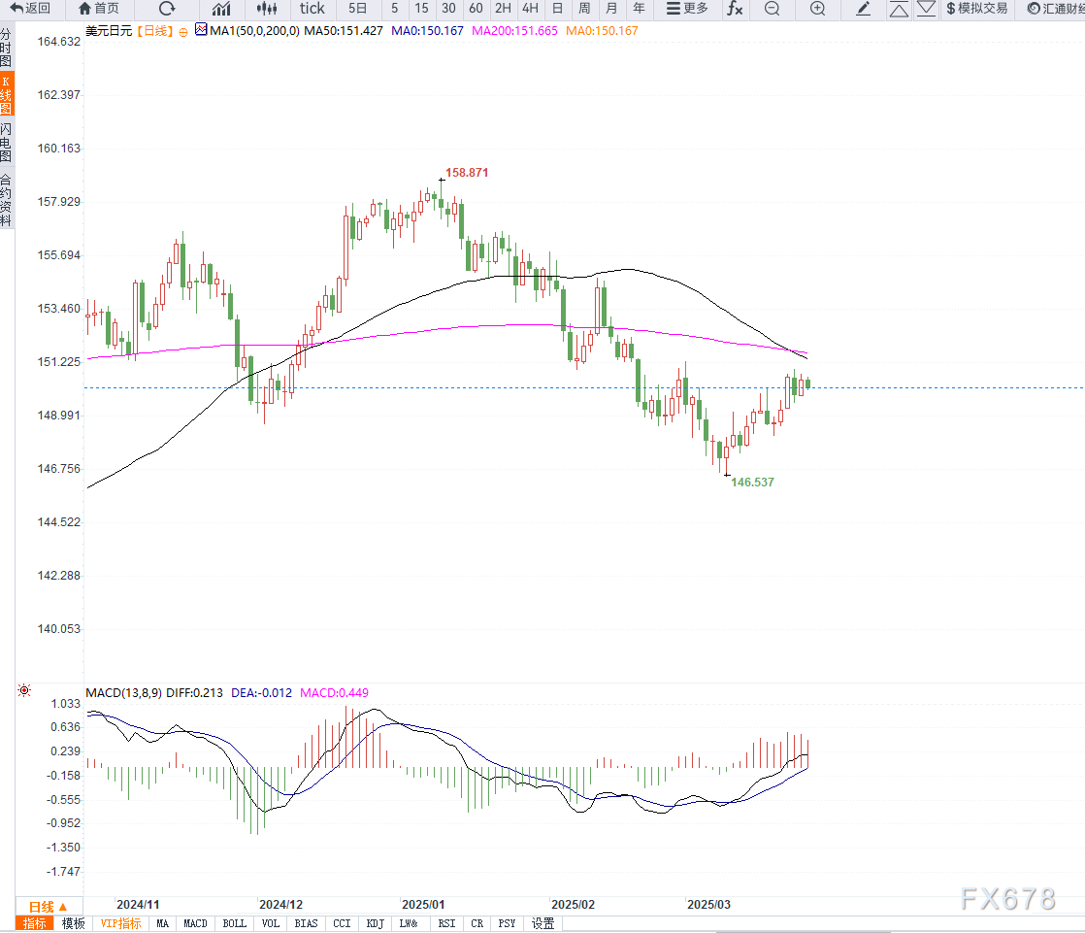The image size is (1085, 933).
Task: Zoom in the chart
Action: click(817, 9)
